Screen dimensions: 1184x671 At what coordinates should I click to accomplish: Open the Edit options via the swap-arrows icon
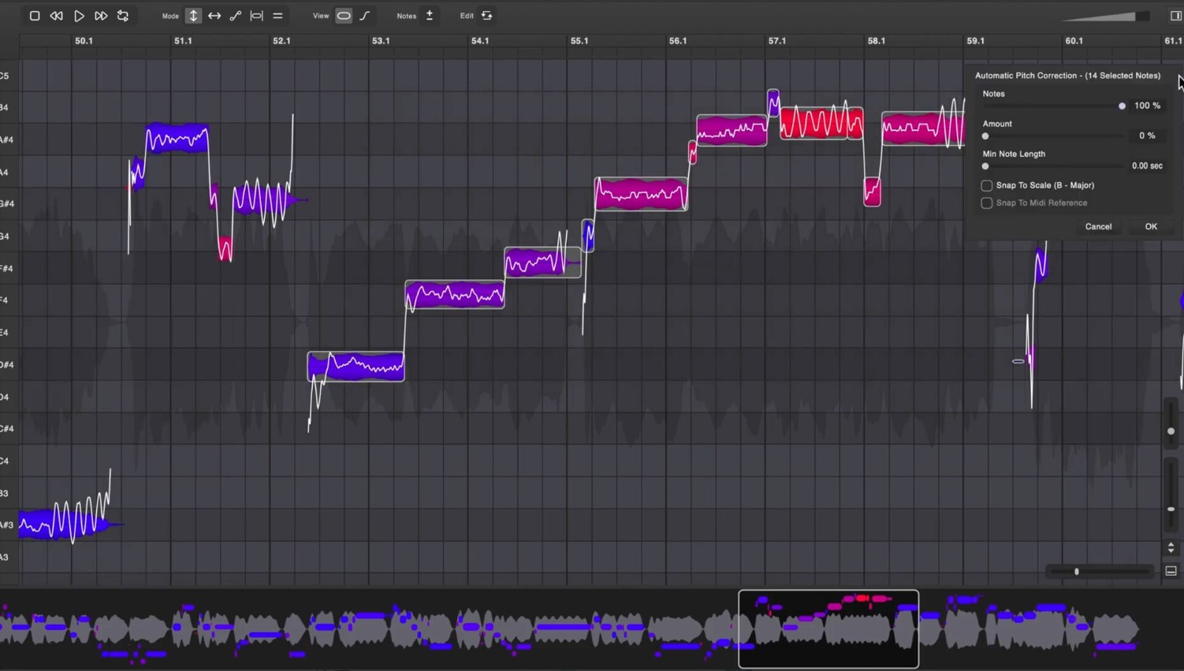point(487,15)
